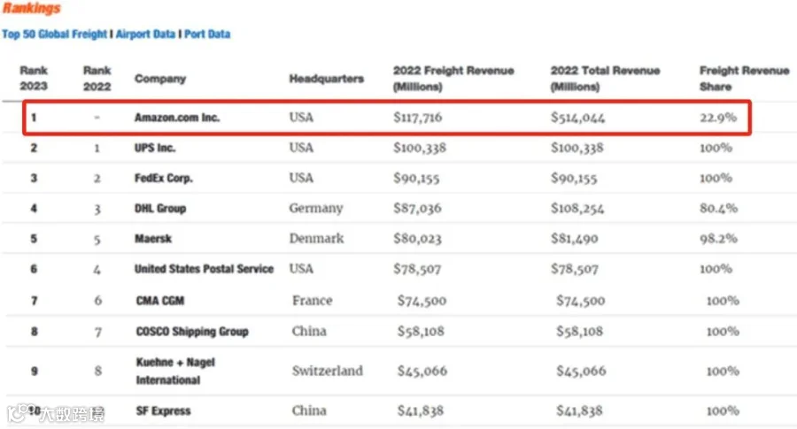The height and width of the screenshot is (429, 797).
Task: Click Kuehne + Nagel International name
Action: click(x=175, y=372)
